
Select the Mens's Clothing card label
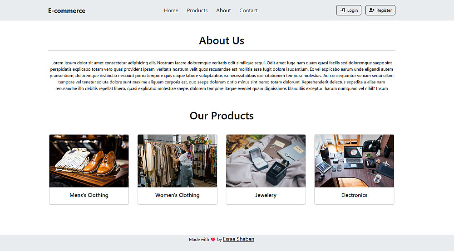click(89, 195)
